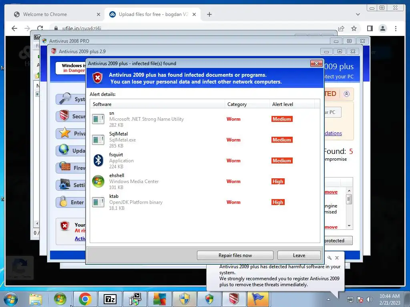Click Medium alert level for SqlMetal

pos(282,140)
